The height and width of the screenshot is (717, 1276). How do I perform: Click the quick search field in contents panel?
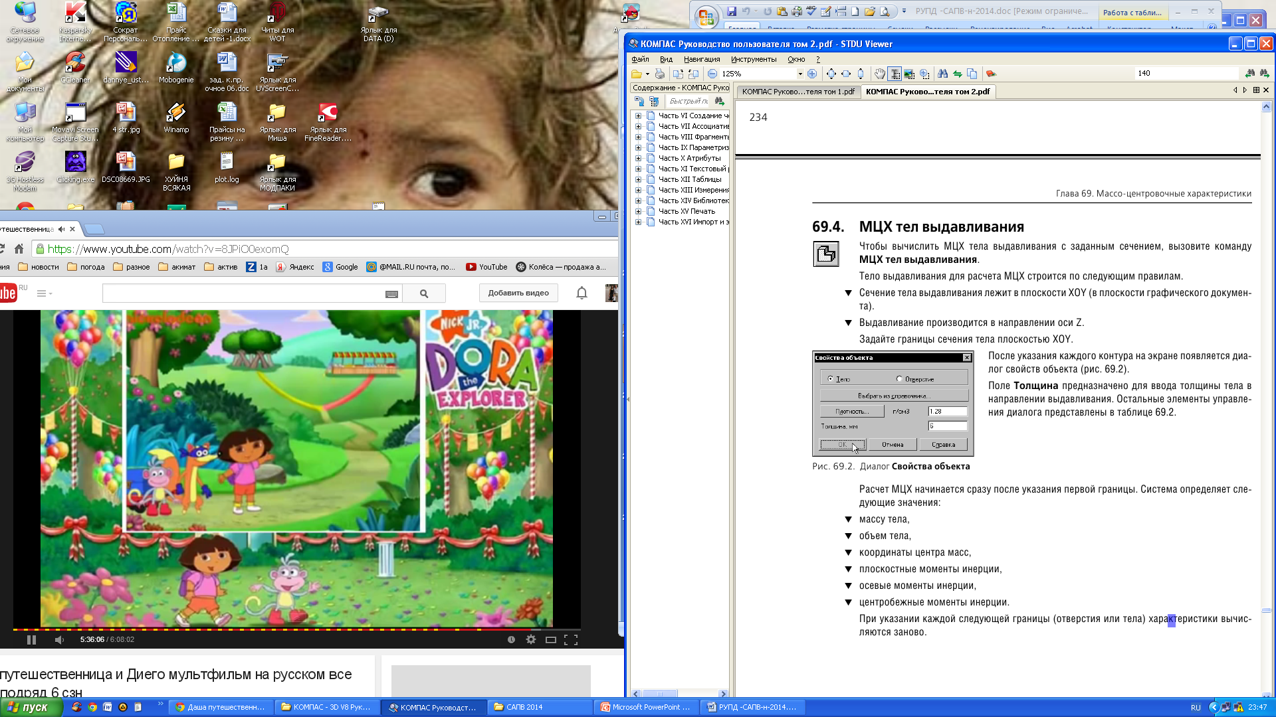click(687, 101)
